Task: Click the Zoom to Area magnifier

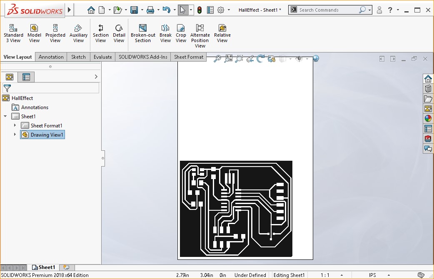Action: click(x=239, y=59)
